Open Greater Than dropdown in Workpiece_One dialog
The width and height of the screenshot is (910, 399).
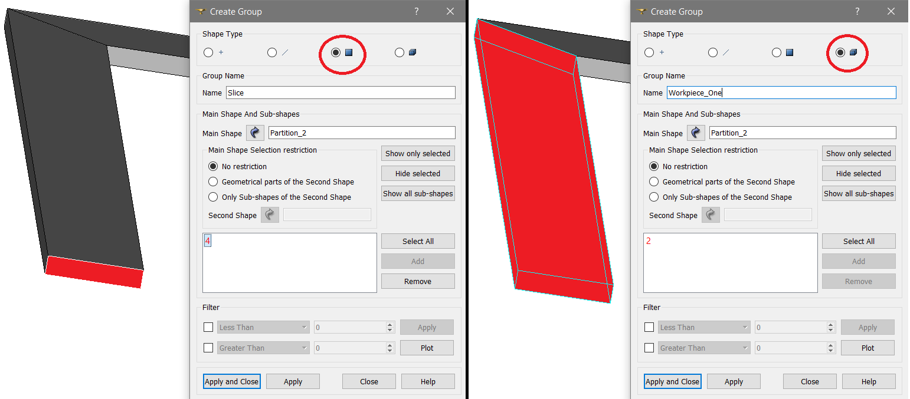point(704,348)
